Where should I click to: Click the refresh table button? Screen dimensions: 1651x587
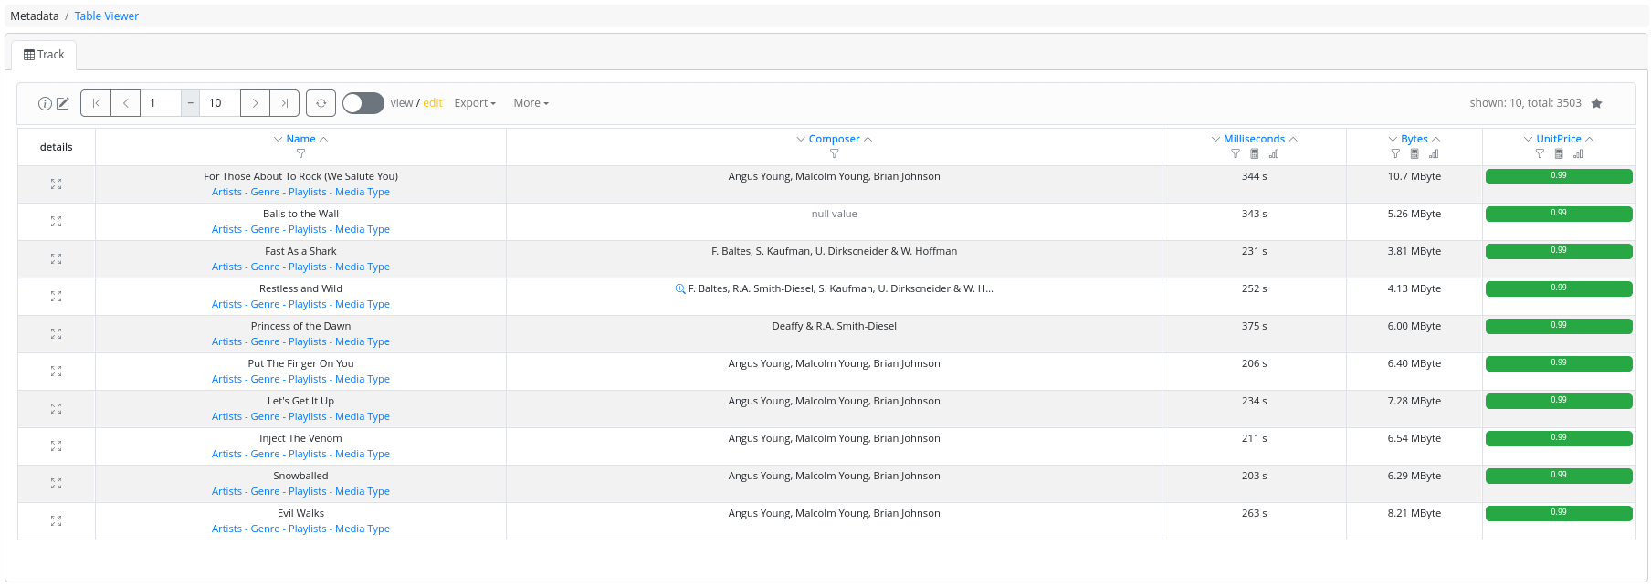coord(321,103)
